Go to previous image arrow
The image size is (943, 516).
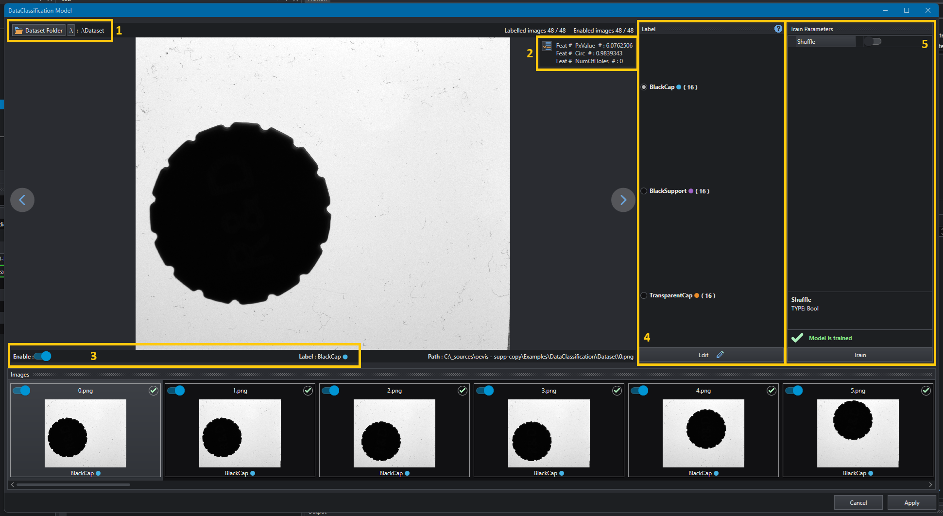pos(22,200)
